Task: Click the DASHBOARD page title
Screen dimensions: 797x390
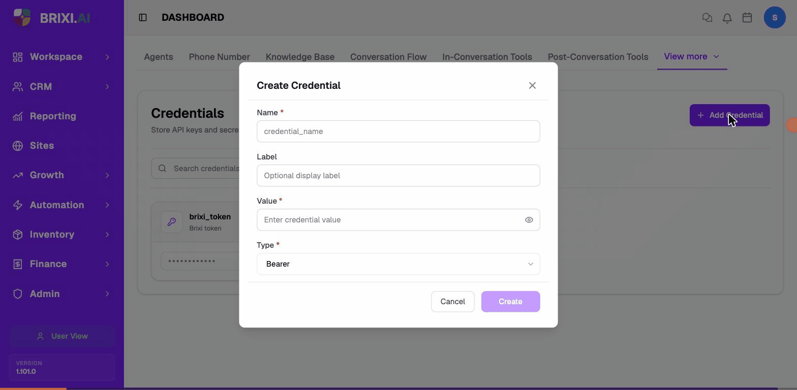Action: [x=193, y=18]
